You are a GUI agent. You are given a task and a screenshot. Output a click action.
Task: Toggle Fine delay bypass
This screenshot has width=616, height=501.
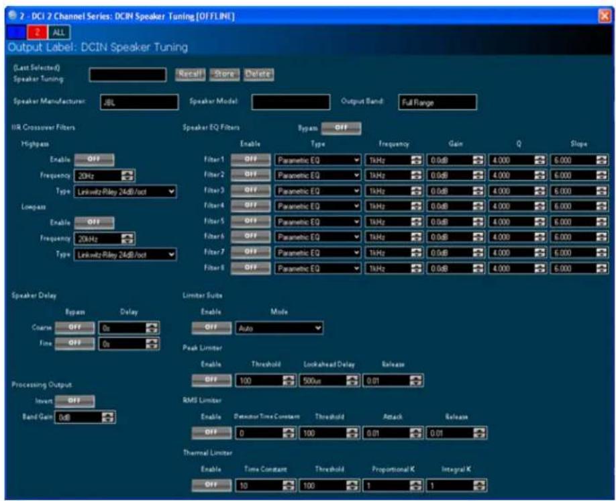click(x=74, y=343)
